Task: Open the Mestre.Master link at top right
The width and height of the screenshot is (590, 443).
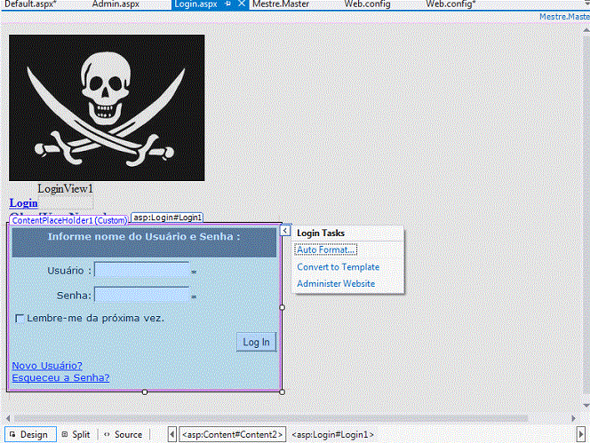Action: tap(564, 17)
